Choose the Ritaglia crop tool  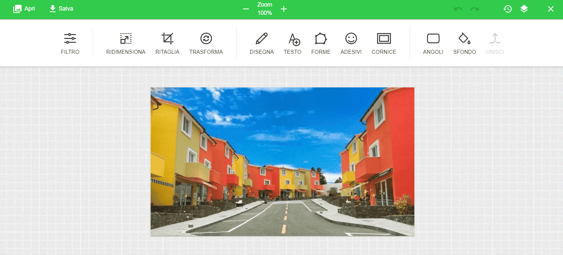coord(167,43)
